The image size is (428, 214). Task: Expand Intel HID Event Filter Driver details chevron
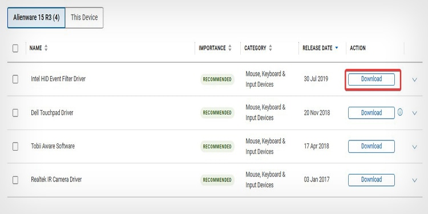coord(414,80)
